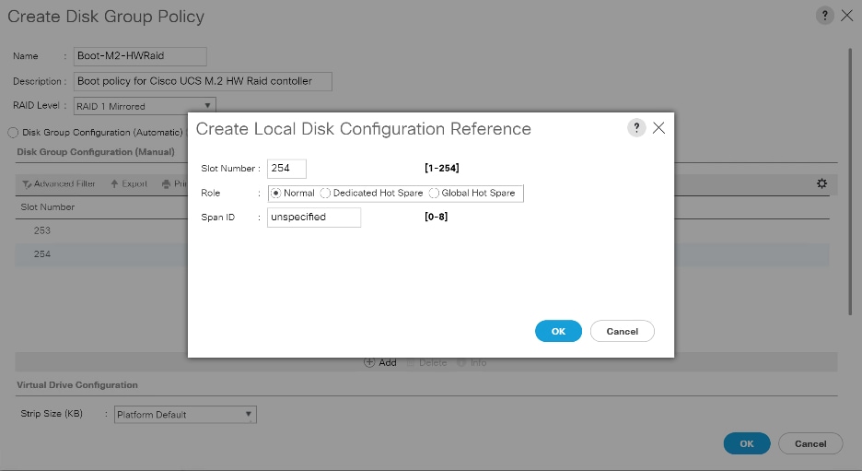Open help for Create Disk Group Policy
The height and width of the screenshot is (471, 862).
click(826, 16)
